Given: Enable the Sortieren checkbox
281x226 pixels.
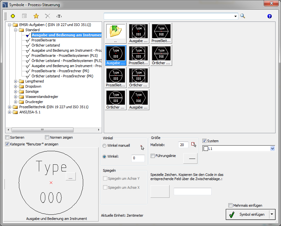Looking at the screenshot, I should pos(7,137).
